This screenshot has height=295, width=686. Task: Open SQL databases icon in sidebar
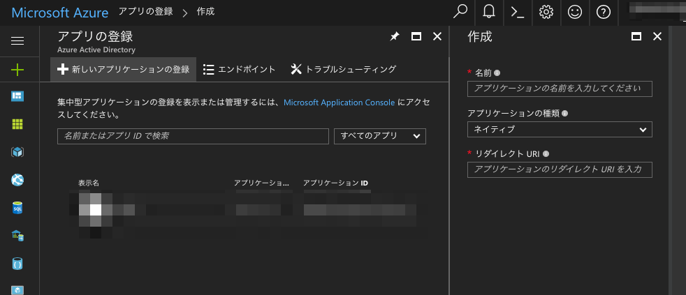[17, 208]
